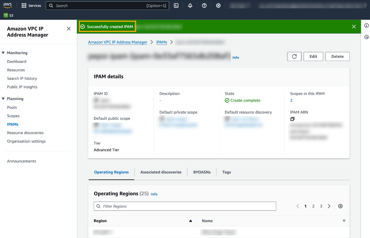
Task: Open the help question mark icon
Action: (x=204, y=6)
